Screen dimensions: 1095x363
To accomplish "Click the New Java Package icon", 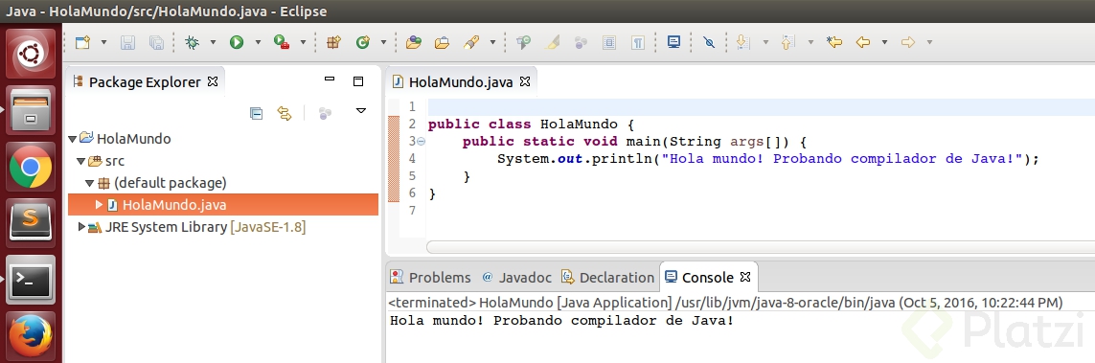I will (x=333, y=42).
